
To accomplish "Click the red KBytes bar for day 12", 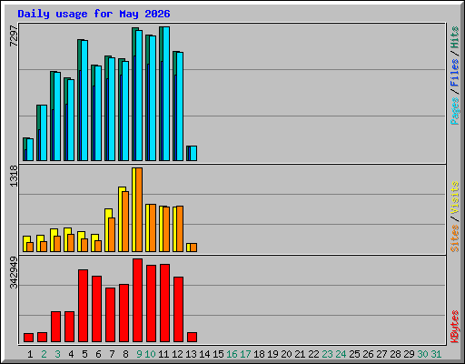I will click(x=178, y=309).
